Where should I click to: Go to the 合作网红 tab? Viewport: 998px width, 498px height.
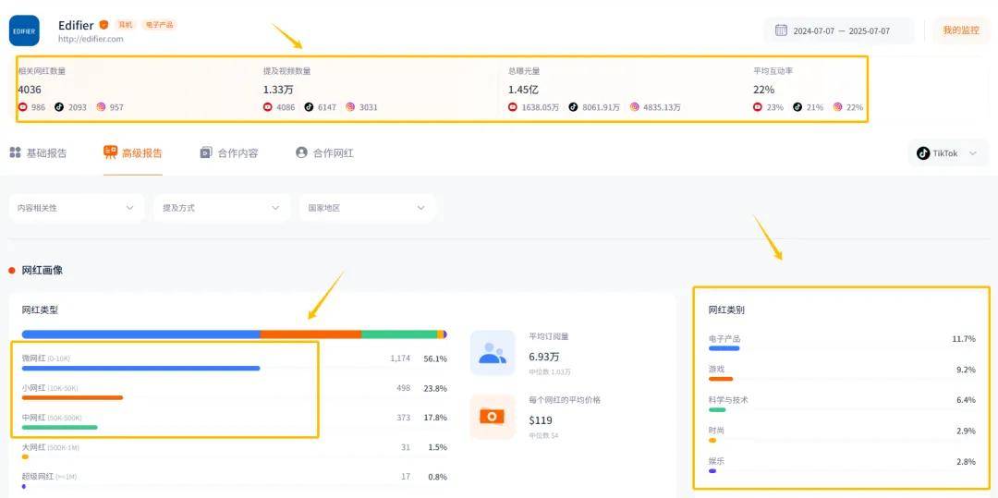(x=324, y=152)
